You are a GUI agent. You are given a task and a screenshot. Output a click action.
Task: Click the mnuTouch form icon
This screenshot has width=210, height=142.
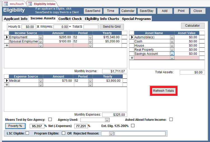click(6, 4)
